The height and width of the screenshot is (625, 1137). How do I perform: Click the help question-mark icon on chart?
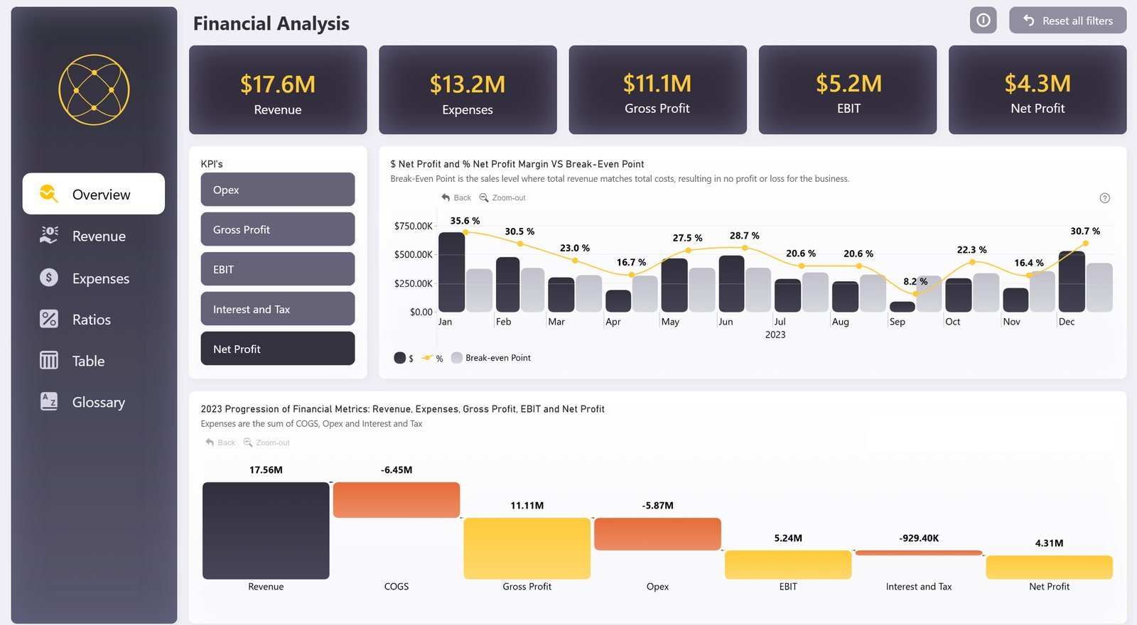(1104, 198)
